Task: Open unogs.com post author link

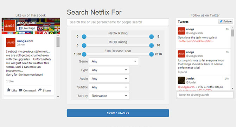Action: (25, 41)
